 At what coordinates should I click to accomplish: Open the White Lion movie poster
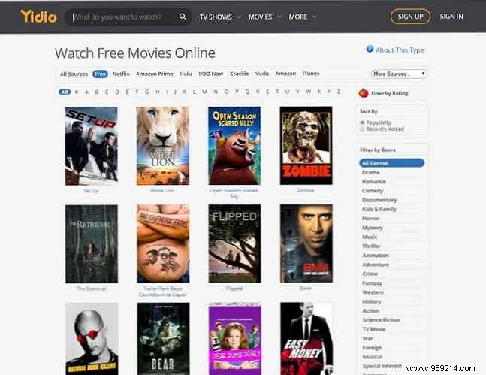163,146
